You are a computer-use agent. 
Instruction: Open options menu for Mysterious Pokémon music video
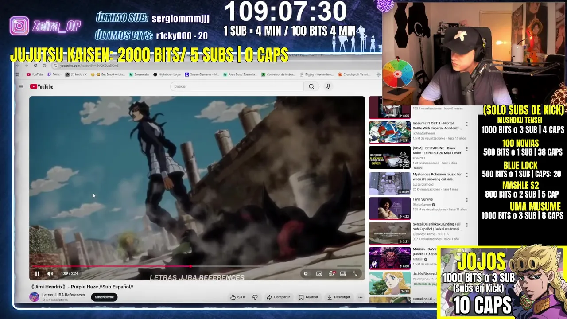[466, 175]
